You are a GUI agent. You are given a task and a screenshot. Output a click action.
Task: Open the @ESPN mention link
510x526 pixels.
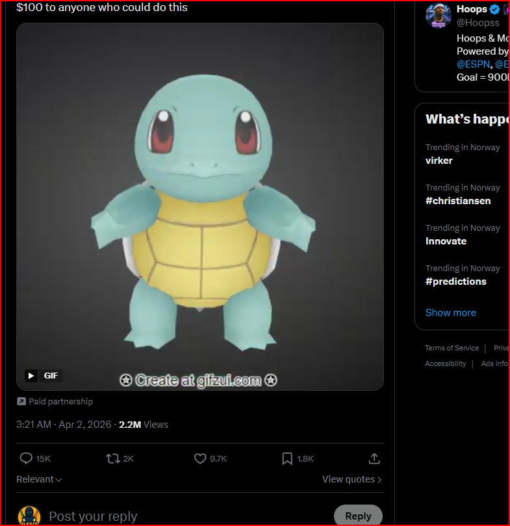click(473, 64)
